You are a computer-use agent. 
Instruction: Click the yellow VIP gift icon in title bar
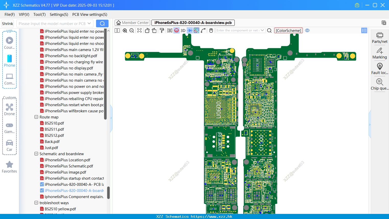[357, 5]
